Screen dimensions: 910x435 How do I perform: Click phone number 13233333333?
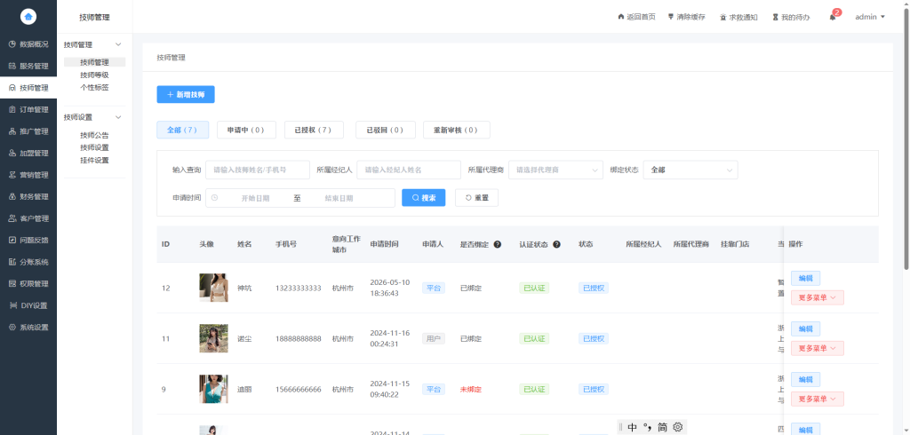point(299,289)
